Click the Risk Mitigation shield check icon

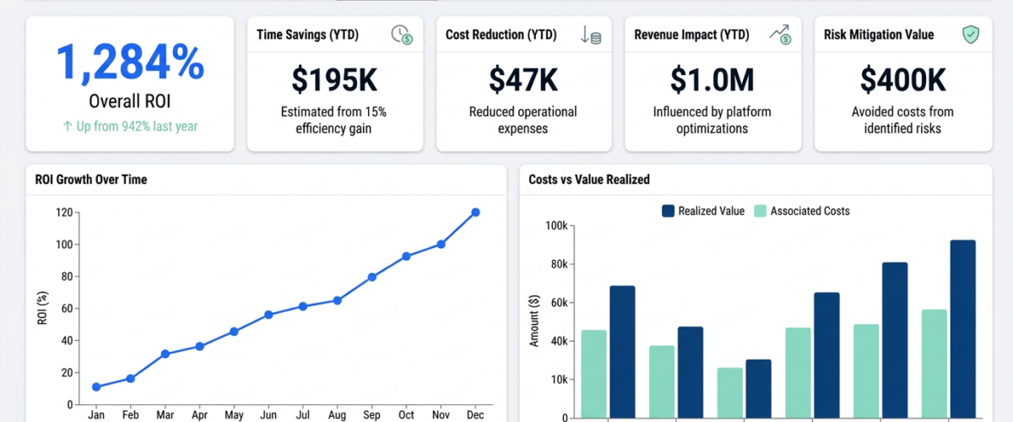point(971,35)
